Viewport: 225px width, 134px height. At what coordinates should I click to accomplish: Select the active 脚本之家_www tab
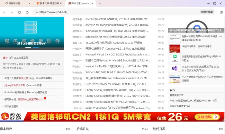point(81,3)
